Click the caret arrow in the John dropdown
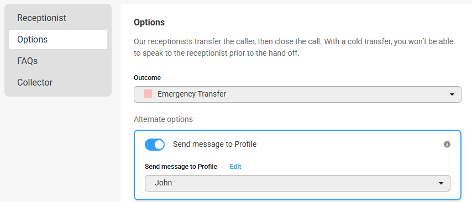This screenshot has width=472, height=202. click(441, 183)
